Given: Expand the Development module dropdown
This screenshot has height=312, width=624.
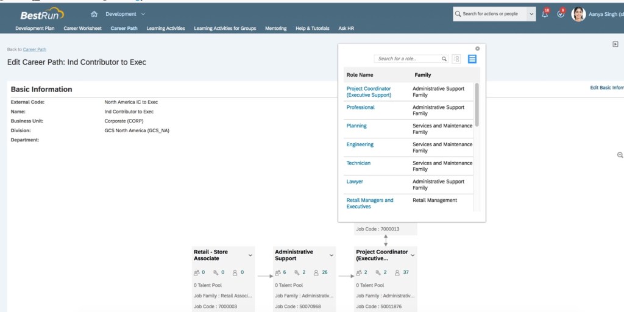Looking at the screenshot, I should pyautogui.click(x=143, y=14).
